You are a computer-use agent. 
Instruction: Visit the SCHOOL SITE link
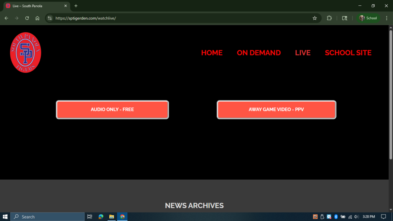pyautogui.click(x=348, y=53)
